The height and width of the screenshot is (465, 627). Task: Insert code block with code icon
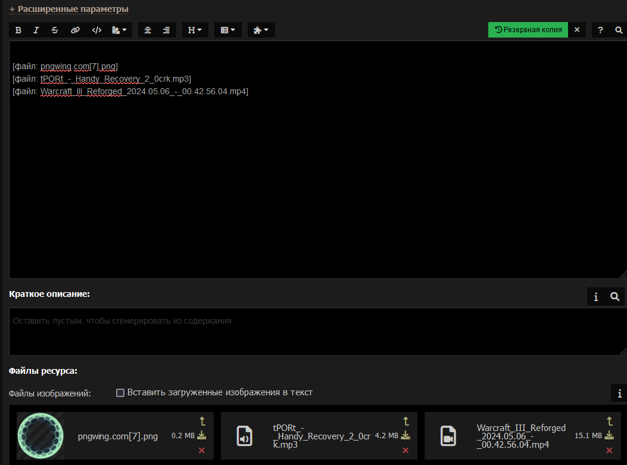(x=97, y=30)
